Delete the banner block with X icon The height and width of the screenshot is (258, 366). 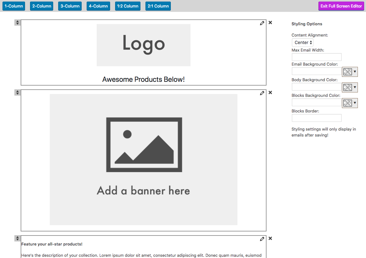[x=270, y=92]
